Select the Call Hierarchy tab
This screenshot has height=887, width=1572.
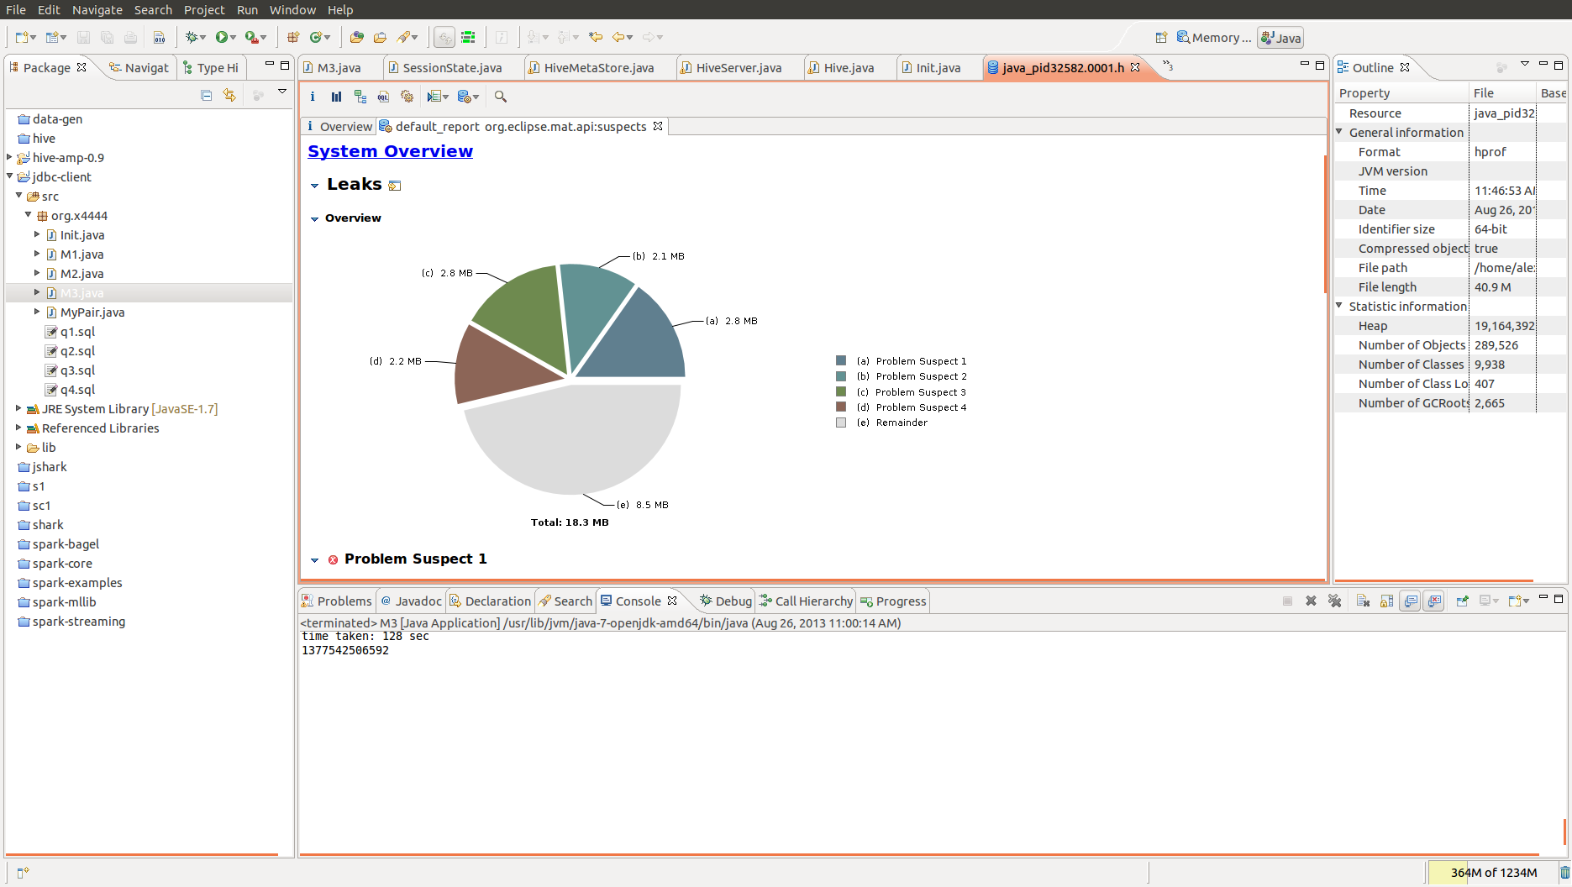pyautogui.click(x=806, y=601)
